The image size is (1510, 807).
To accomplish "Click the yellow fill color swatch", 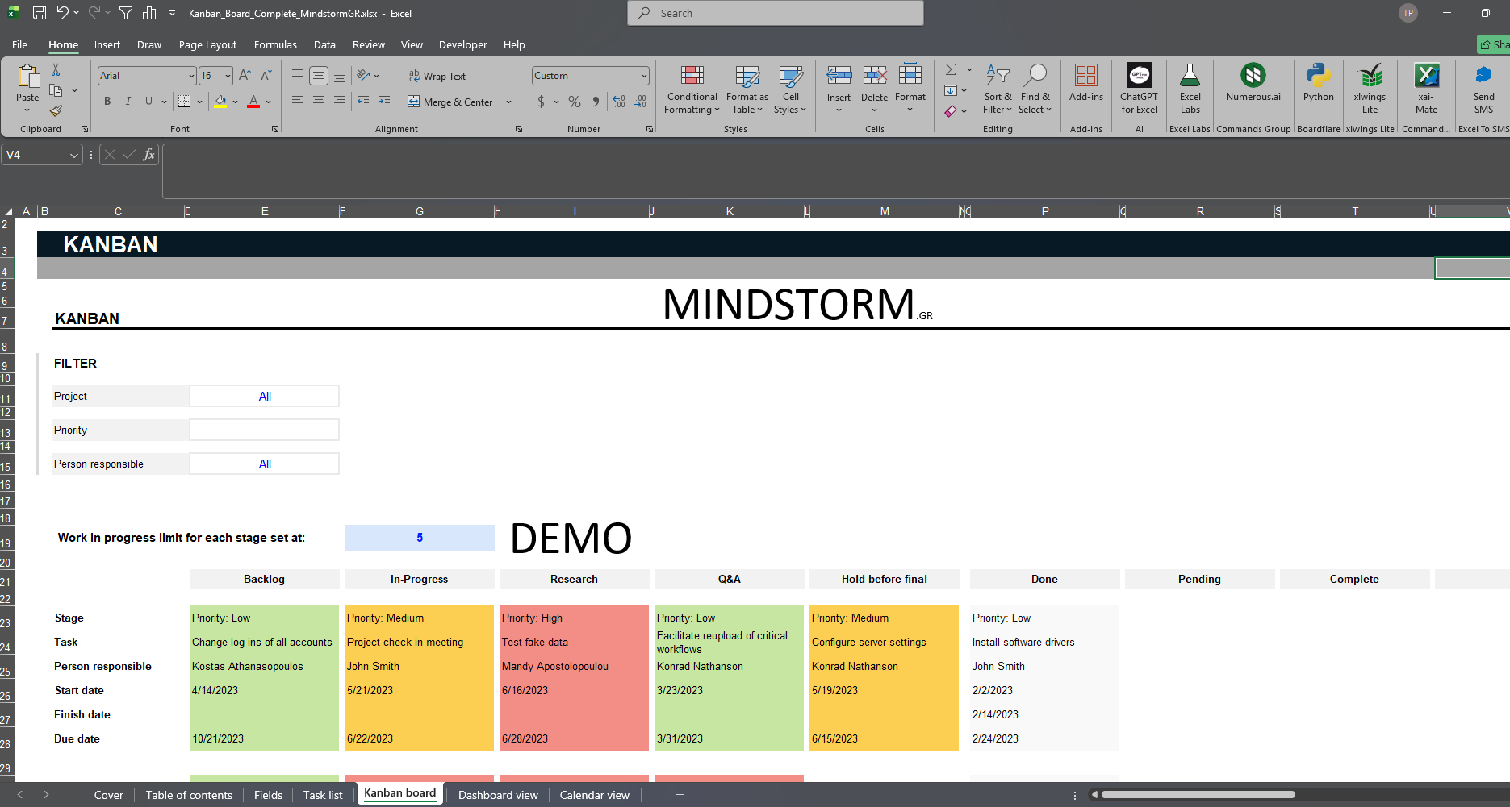I will click(x=220, y=102).
